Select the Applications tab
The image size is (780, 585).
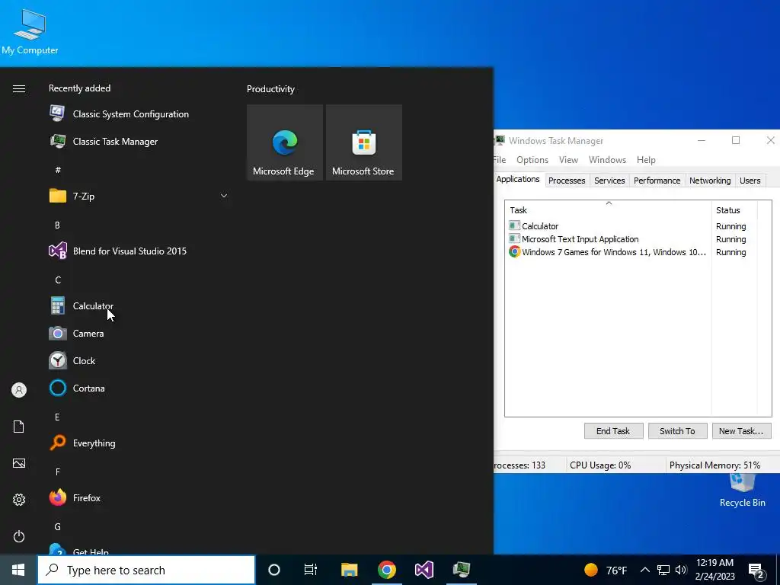click(518, 179)
